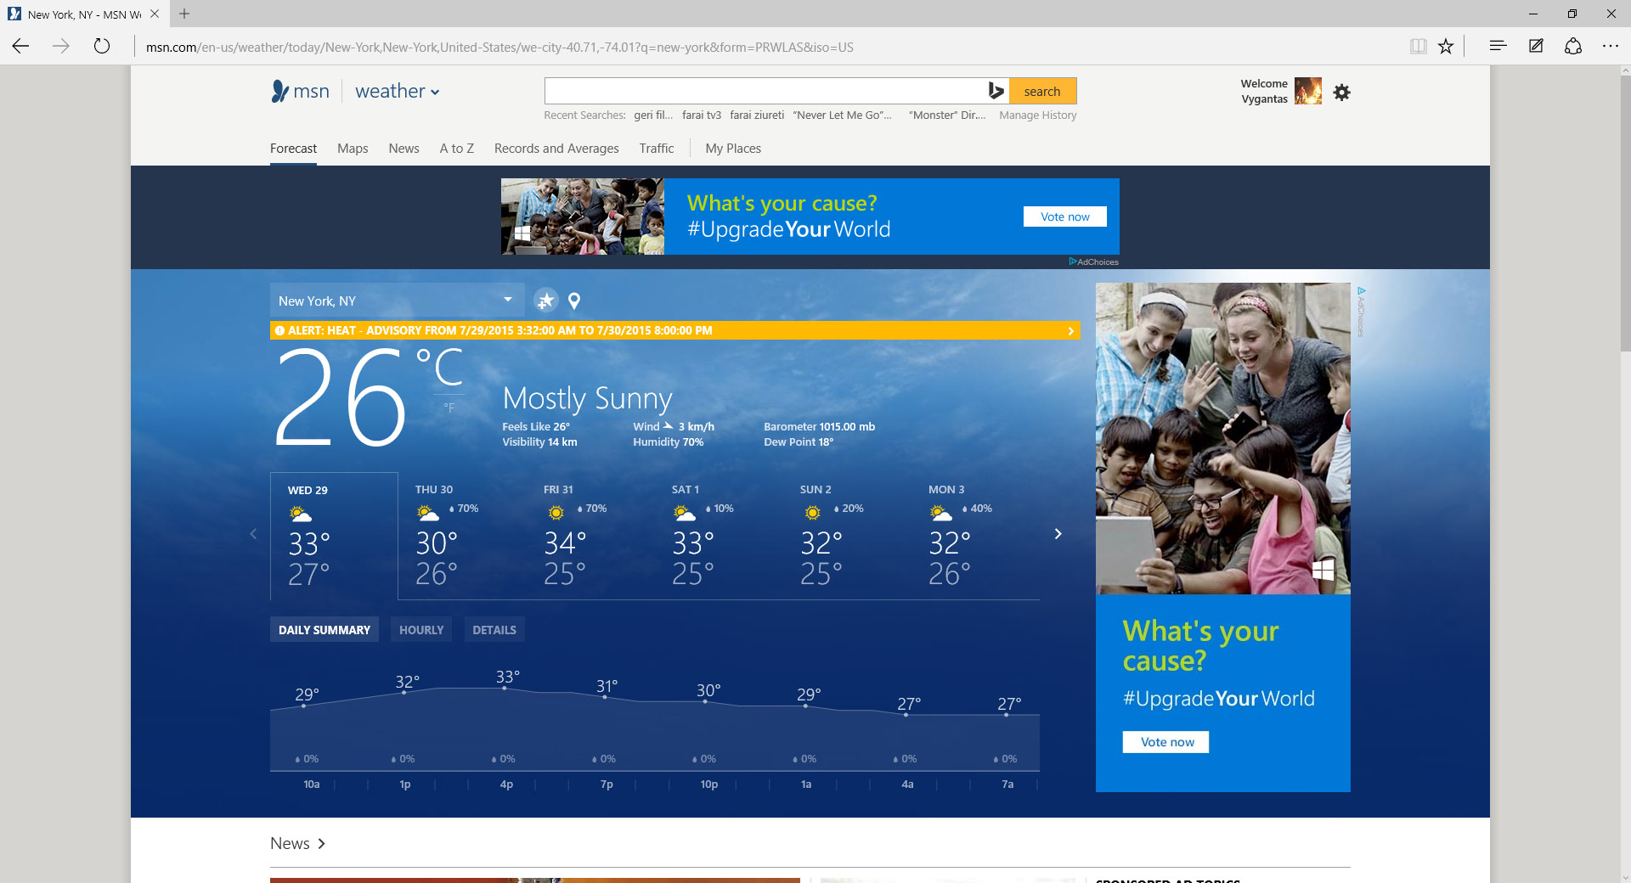Refresh the page
The height and width of the screenshot is (883, 1631).
coord(102,47)
